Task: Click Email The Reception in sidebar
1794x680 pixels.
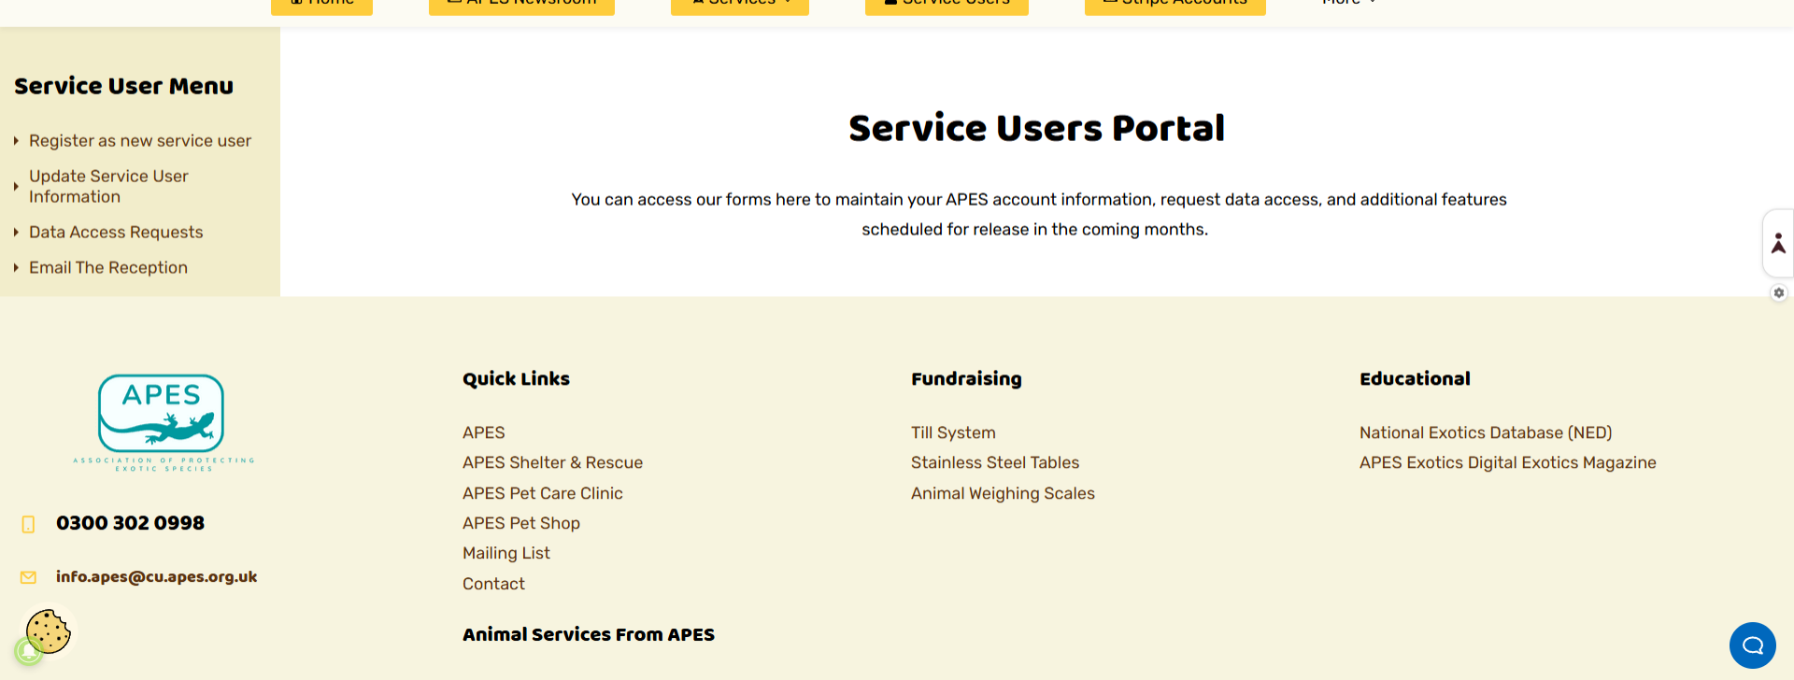Action: 108,268
